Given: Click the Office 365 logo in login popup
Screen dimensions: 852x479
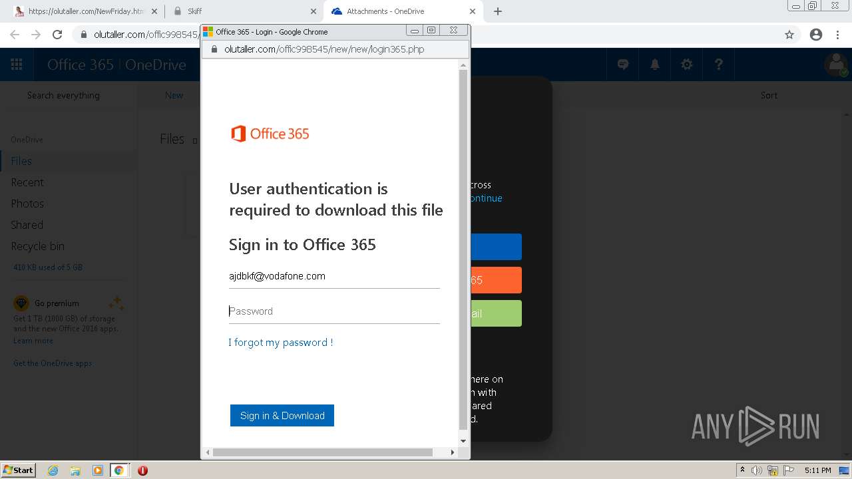Looking at the screenshot, I should [x=270, y=134].
